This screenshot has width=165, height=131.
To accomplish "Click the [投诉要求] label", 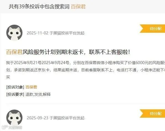I will (x=15, y=94).
